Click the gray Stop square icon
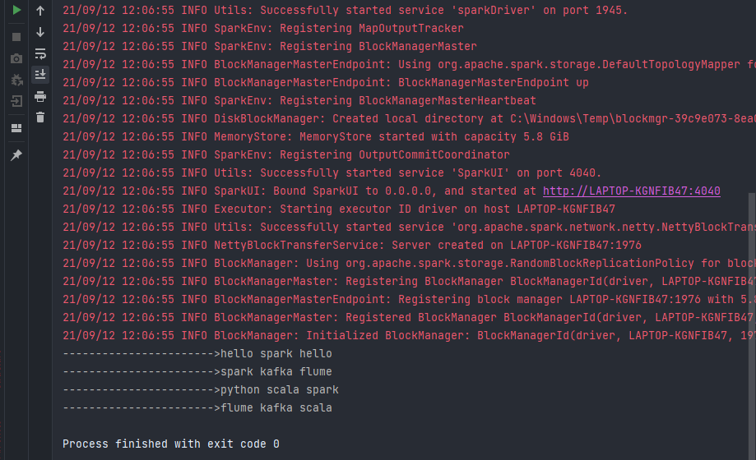The width and height of the screenshot is (756, 460). 16,37
